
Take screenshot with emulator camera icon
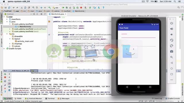point(172,51)
